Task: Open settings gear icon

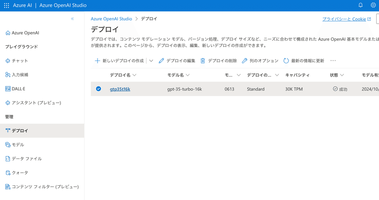Action: click(373, 5)
